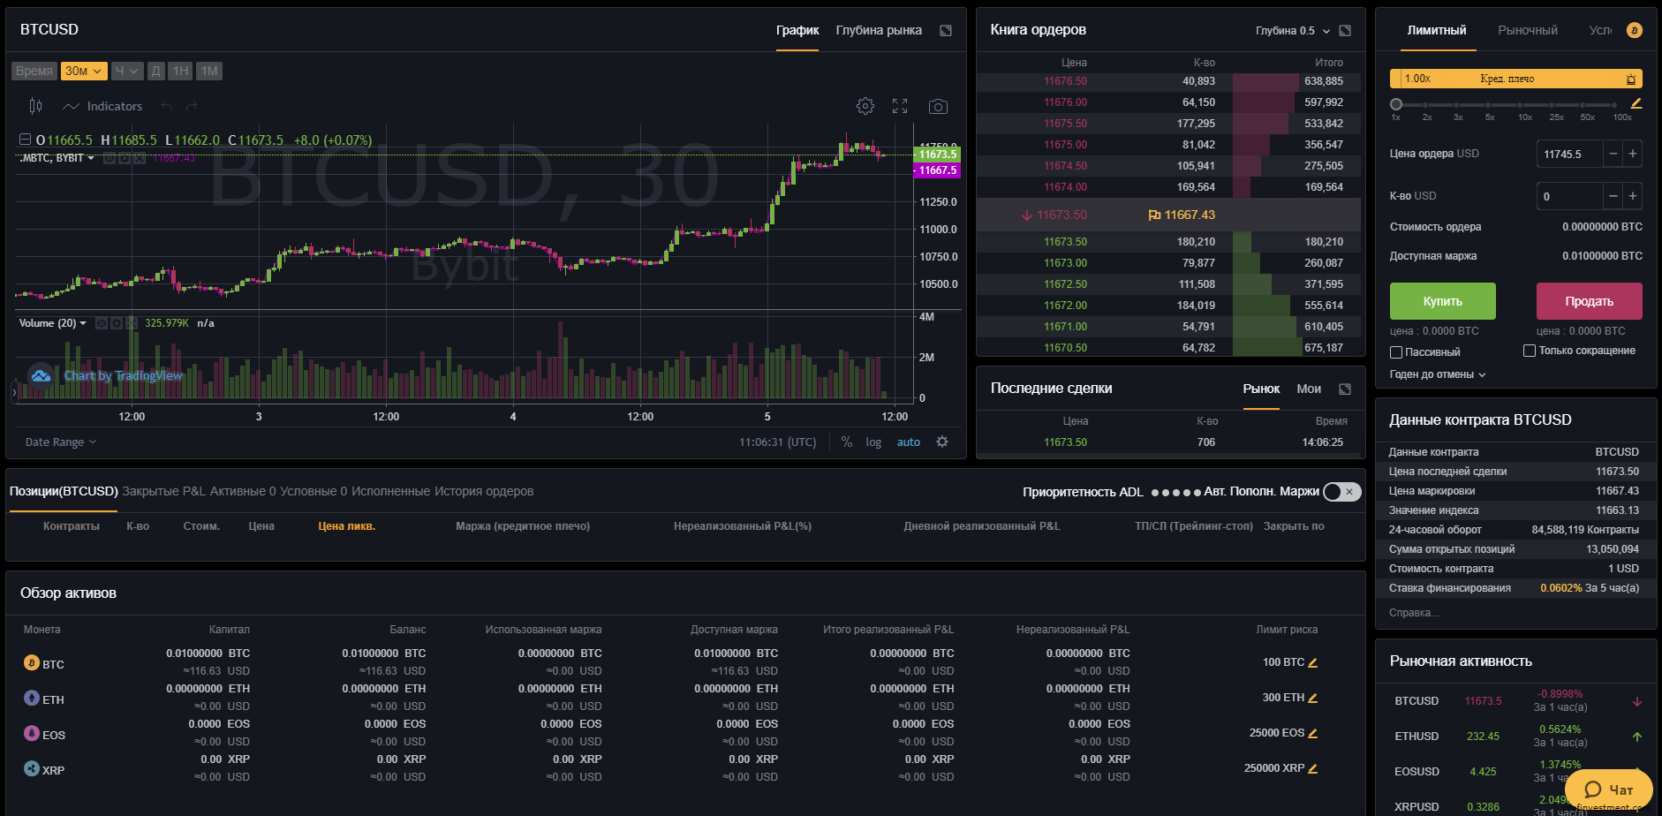Increase order price with plus button
1662x816 pixels.
tap(1633, 154)
